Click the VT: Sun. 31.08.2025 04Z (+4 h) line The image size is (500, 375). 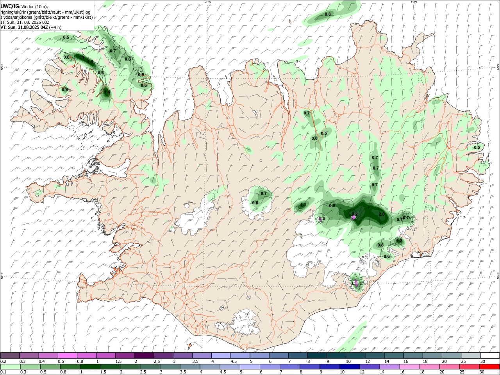(31, 28)
